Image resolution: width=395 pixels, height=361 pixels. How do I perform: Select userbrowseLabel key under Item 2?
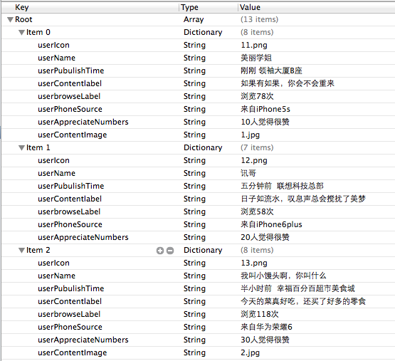pos(69,314)
